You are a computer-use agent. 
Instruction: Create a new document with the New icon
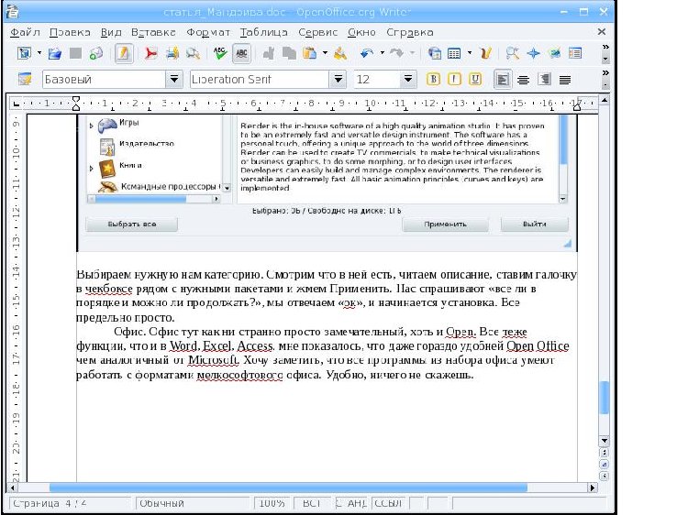pyautogui.click(x=24, y=53)
